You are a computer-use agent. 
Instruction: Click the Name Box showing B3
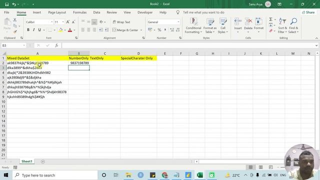13,45
